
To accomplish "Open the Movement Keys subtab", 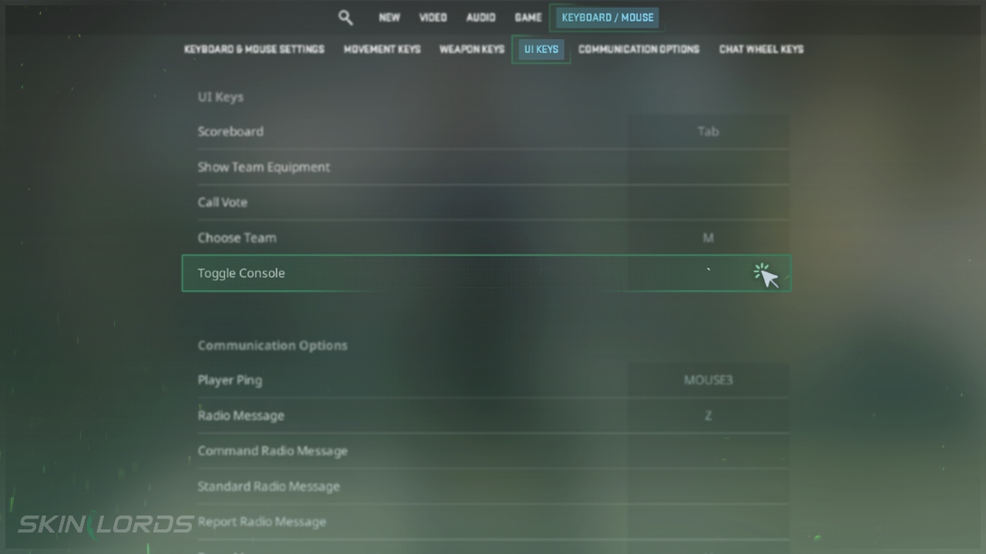I will pyautogui.click(x=382, y=49).
